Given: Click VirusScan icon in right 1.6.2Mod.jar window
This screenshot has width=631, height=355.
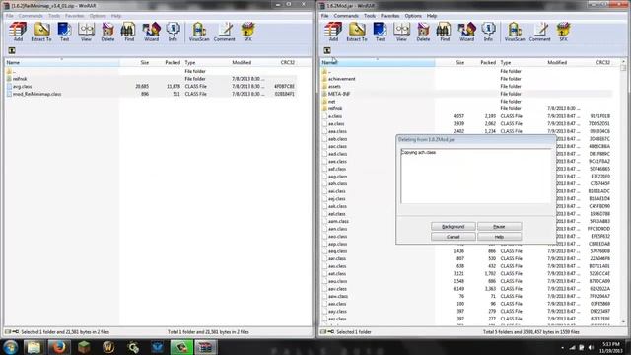Looking at the screenshot, I should pyautogui.click(x=515, y=32).
